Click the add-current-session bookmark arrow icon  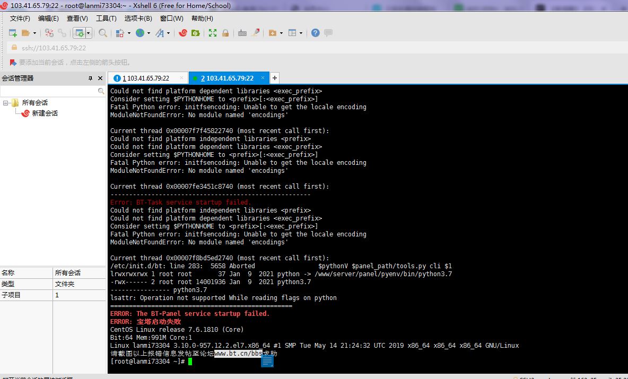coord(13,63)
